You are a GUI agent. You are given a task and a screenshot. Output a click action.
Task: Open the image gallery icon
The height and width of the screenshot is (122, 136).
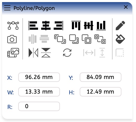(x=13, y=53)
